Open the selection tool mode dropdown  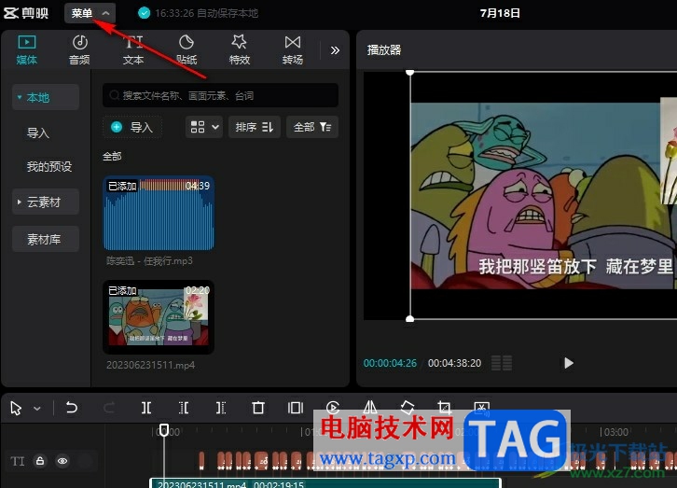pos(37,409)
